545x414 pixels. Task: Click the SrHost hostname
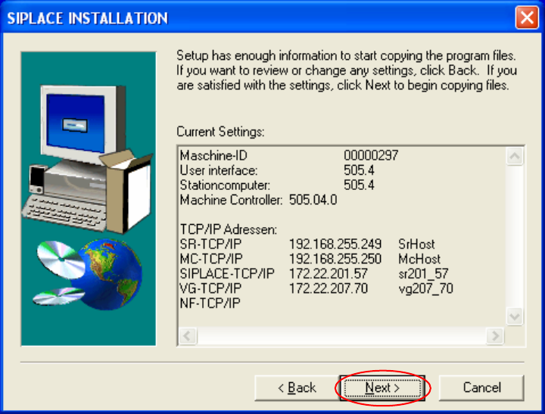[416, 244]
